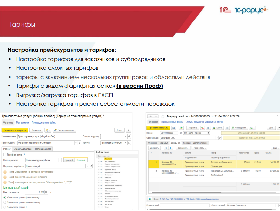280x211 pixels.
Task: Click the Записать и закрыть button
Action: coord(14,130)
